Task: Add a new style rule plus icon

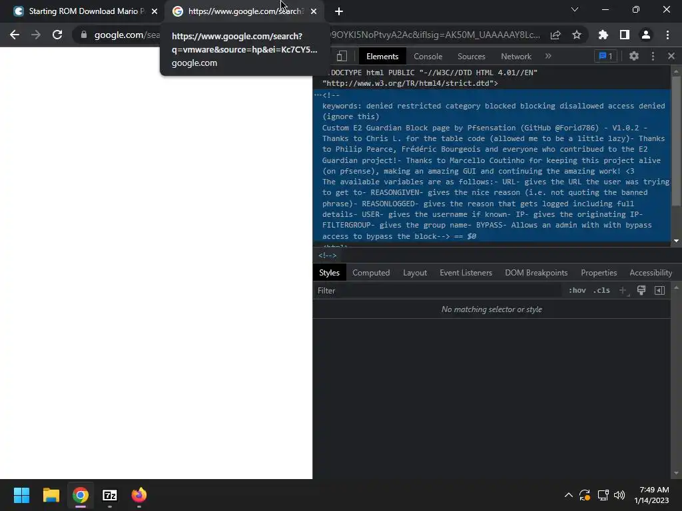Action: coord(623,290)
